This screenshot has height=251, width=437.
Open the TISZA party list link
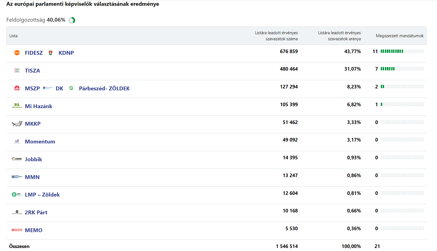(x=32, y=71)
